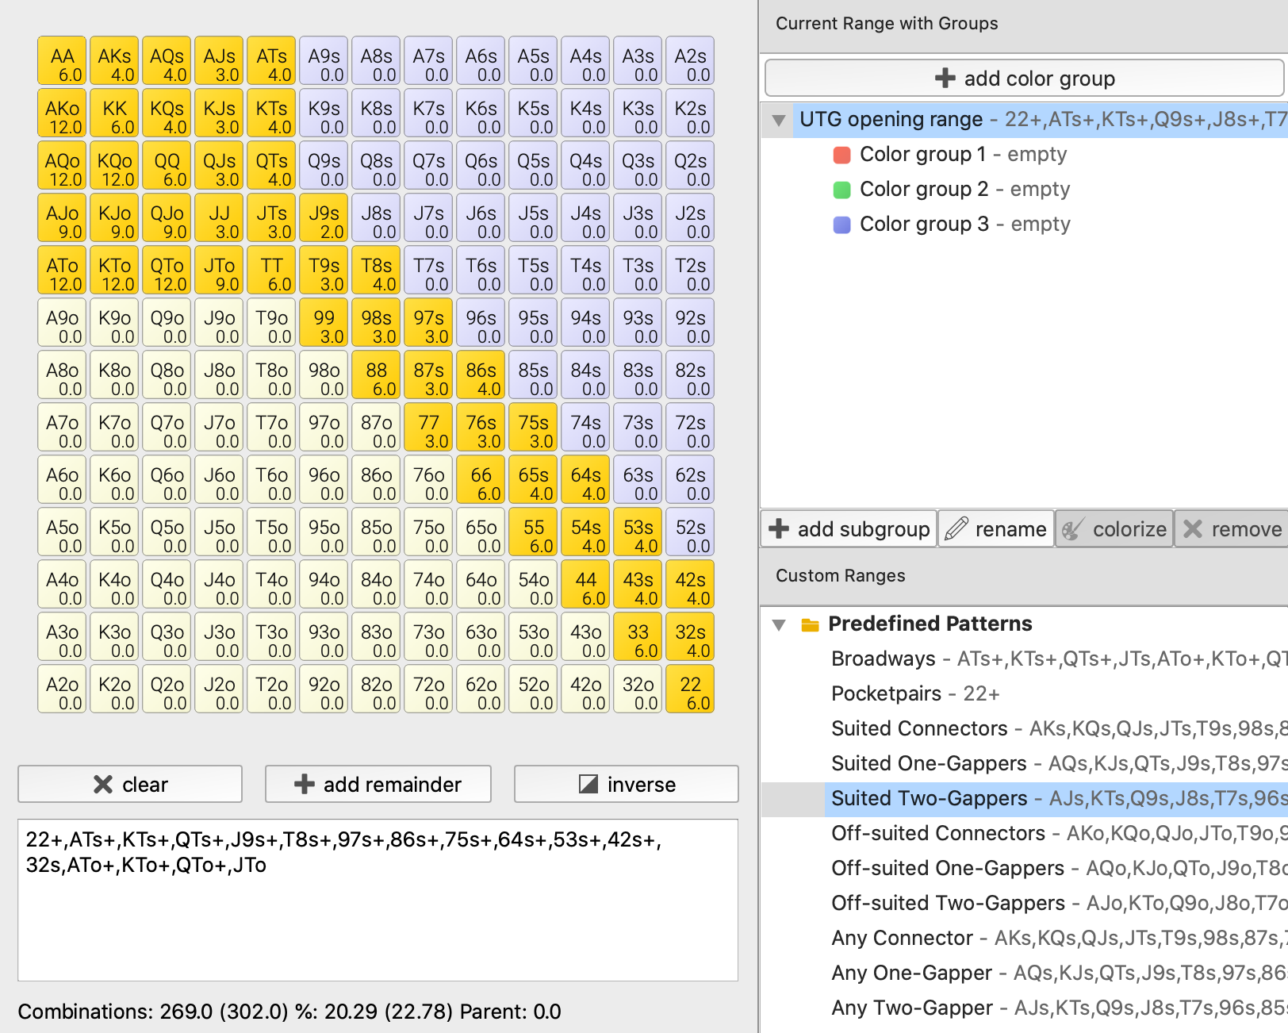Toggle the A5s hand cell
Viewport: 1288px width, 1033px height.
click(x=533, y=61)
